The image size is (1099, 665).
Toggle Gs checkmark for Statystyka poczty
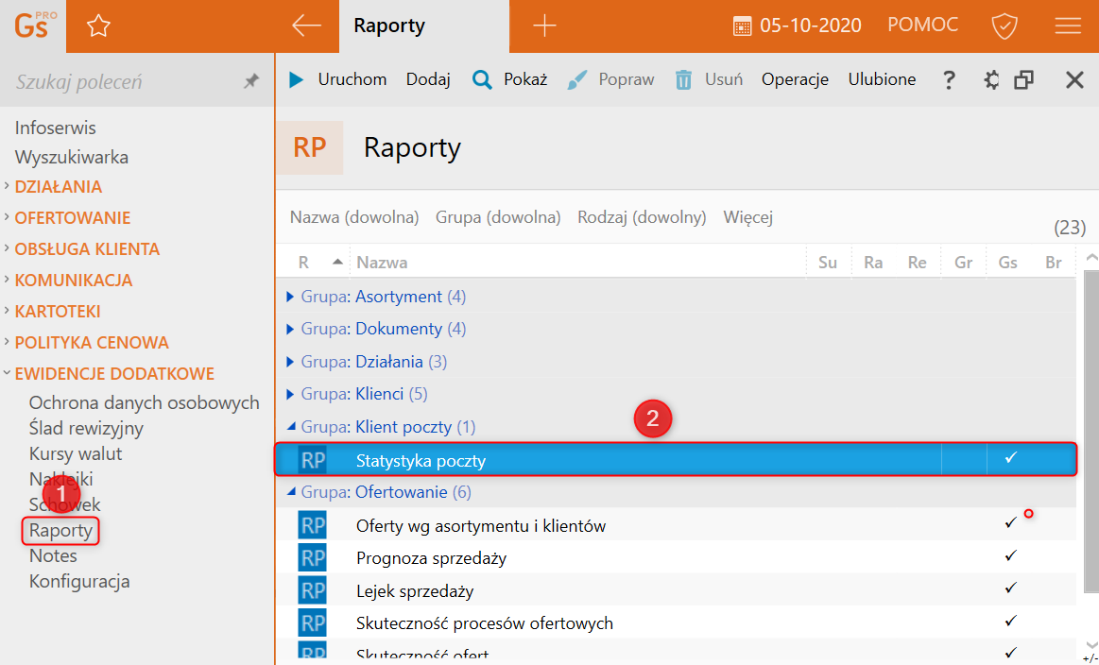tap(1010, 457)
